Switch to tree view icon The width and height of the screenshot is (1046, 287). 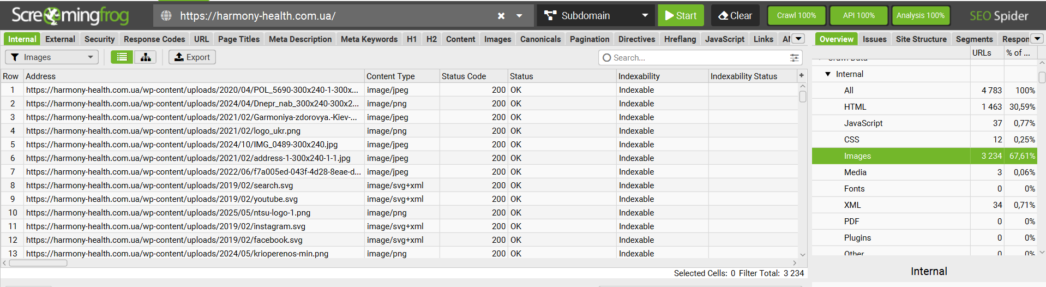coord(146,57)
